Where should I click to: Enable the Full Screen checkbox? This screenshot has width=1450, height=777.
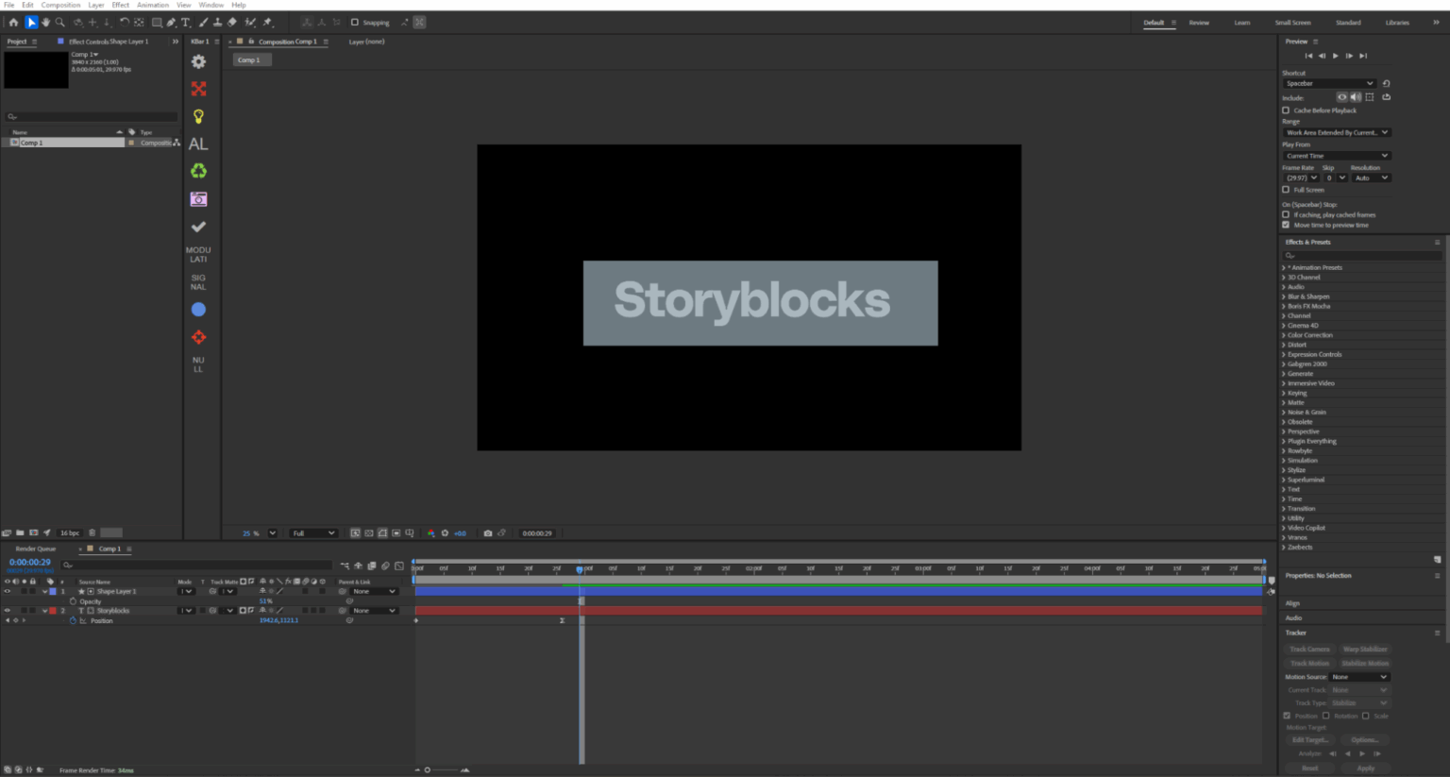pos(1286,190)
